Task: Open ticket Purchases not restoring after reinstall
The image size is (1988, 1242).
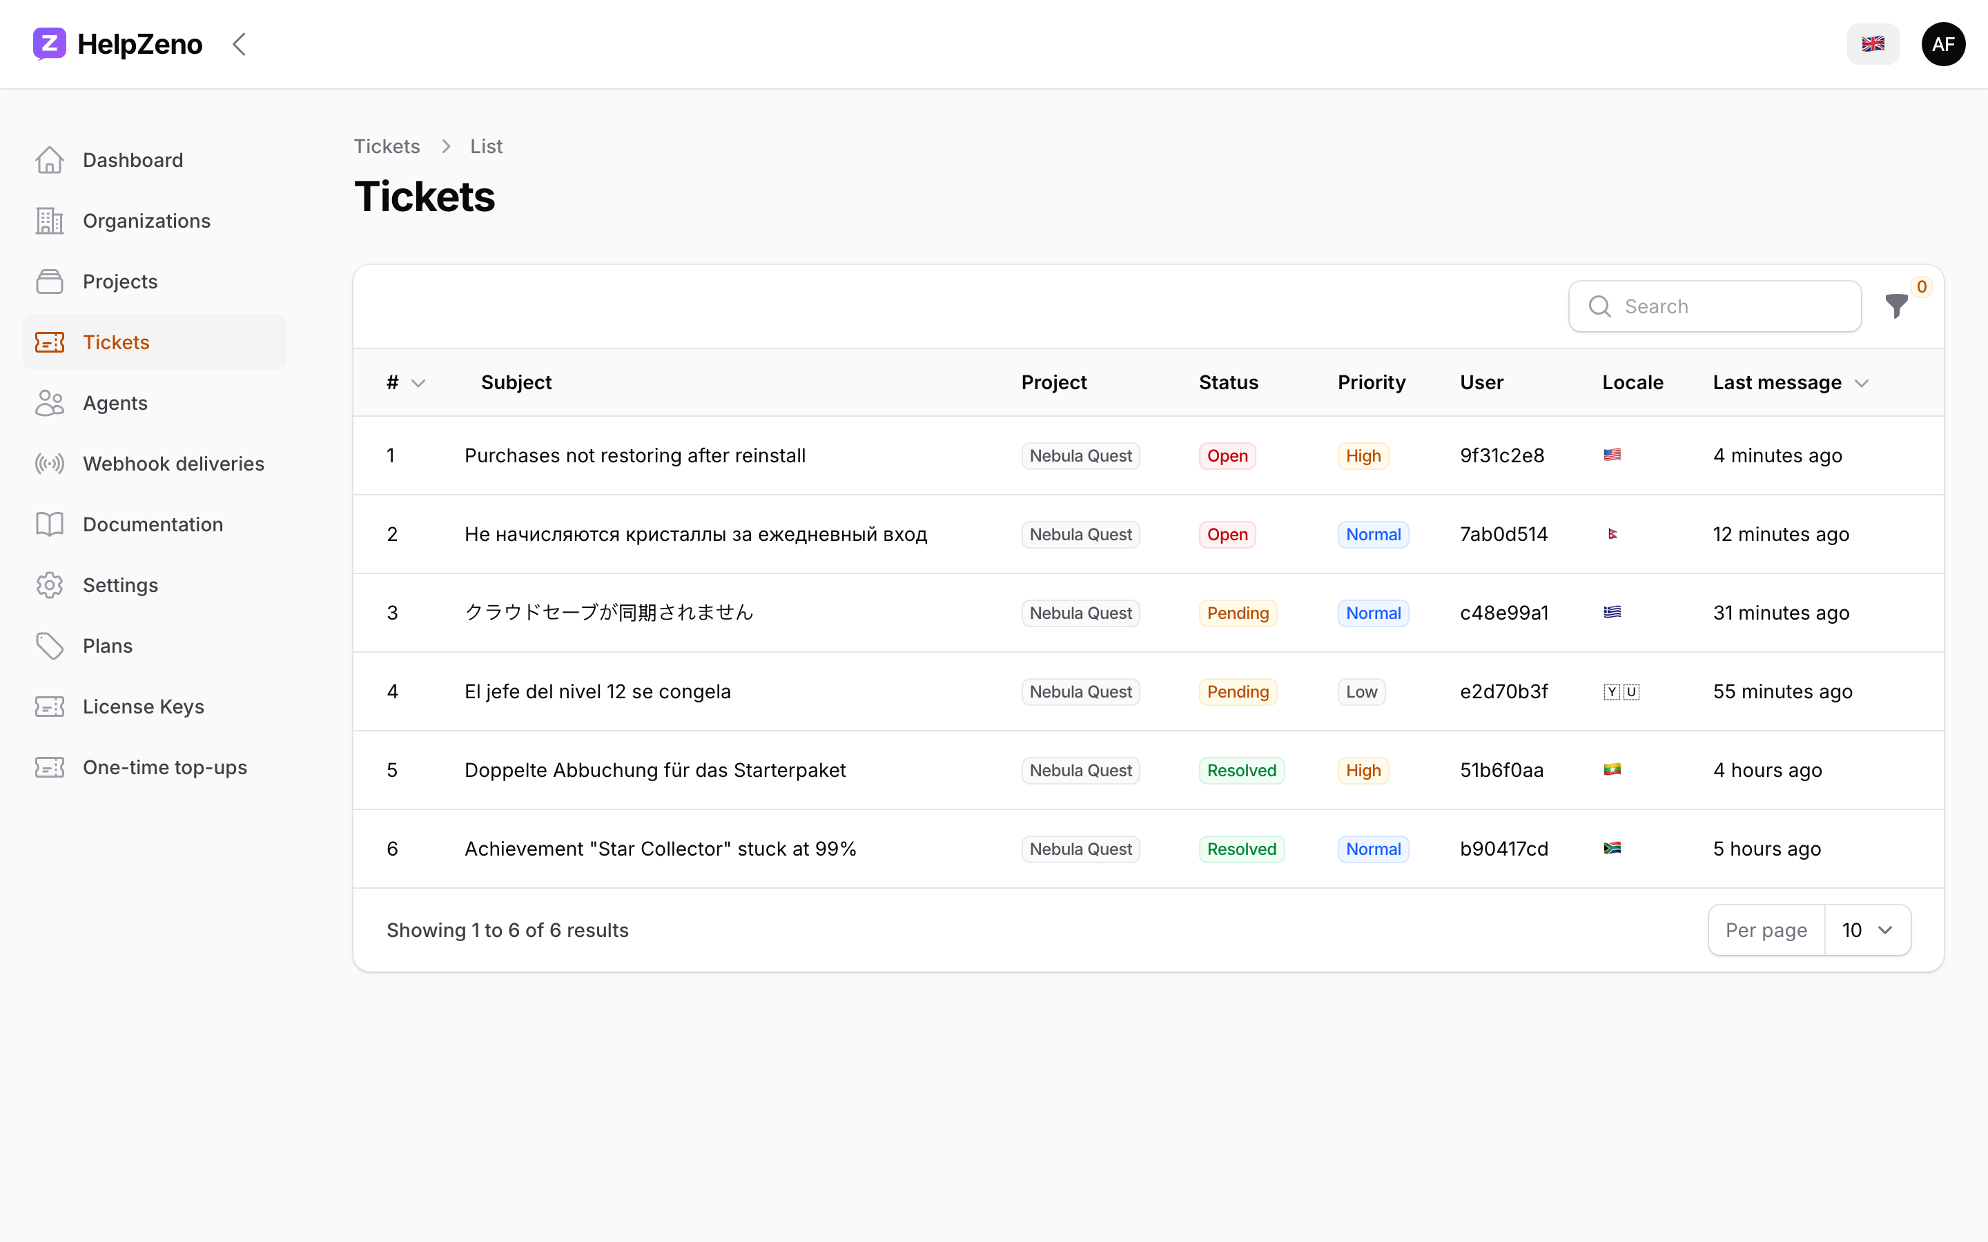Action: [x=635, y=456]
